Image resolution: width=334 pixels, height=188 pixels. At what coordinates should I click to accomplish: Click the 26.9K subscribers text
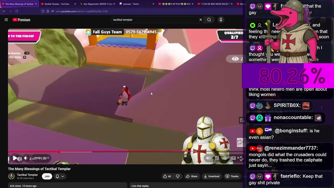click(25, 178)
